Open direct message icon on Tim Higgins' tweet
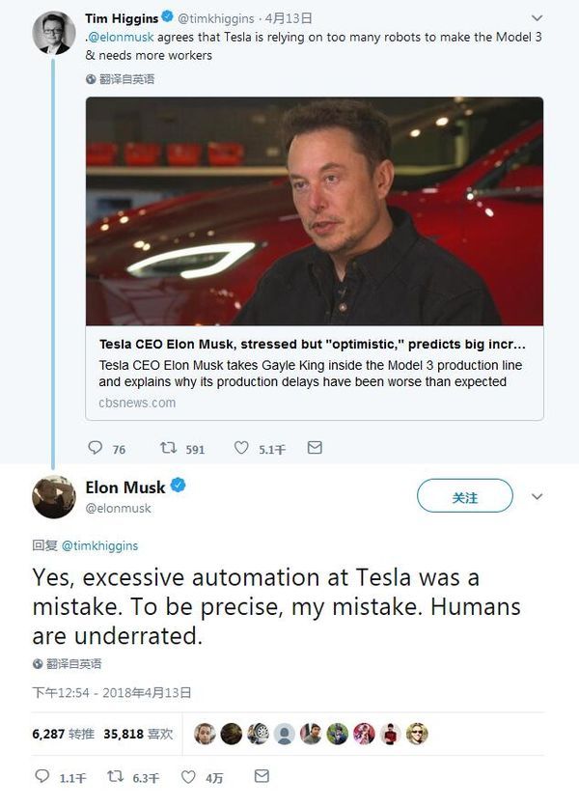The image size is (579, 808). 314,448
